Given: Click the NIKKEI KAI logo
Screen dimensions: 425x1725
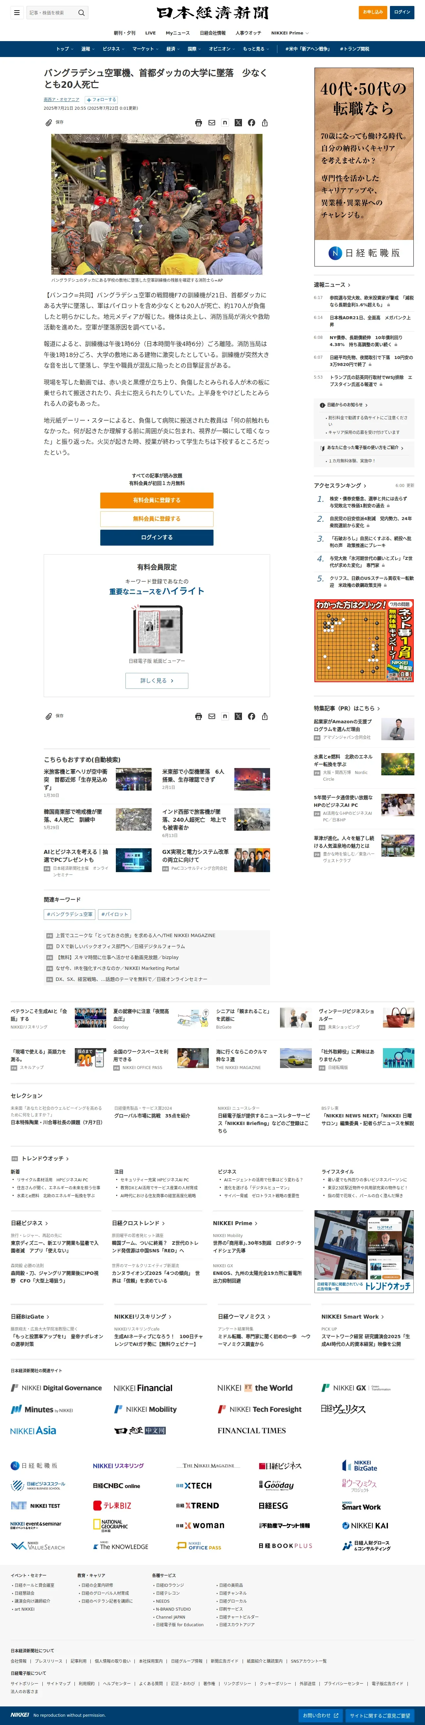Looking at the screenshot, I should coord(365,1525).
